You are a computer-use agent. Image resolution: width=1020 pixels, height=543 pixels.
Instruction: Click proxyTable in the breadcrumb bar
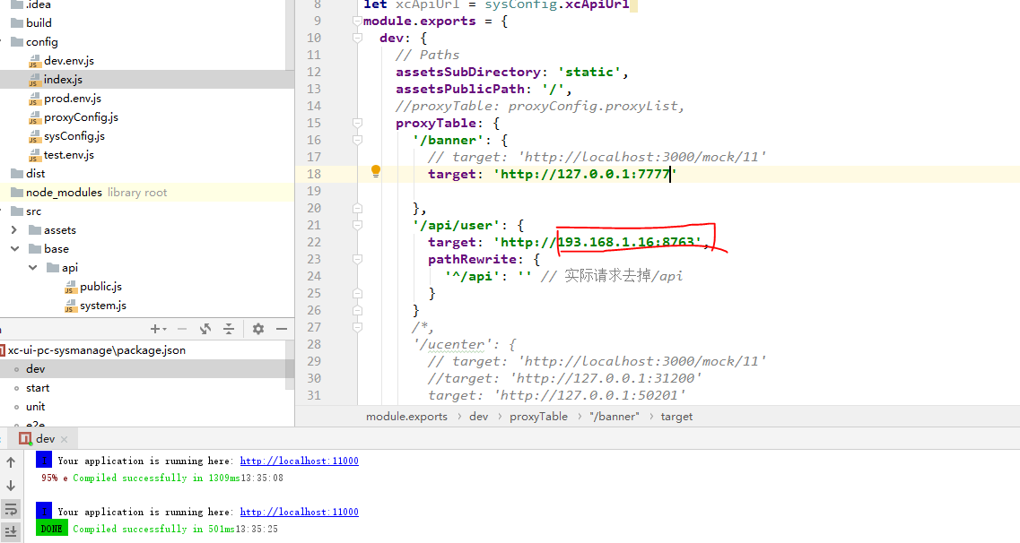[x=538, y=417]
